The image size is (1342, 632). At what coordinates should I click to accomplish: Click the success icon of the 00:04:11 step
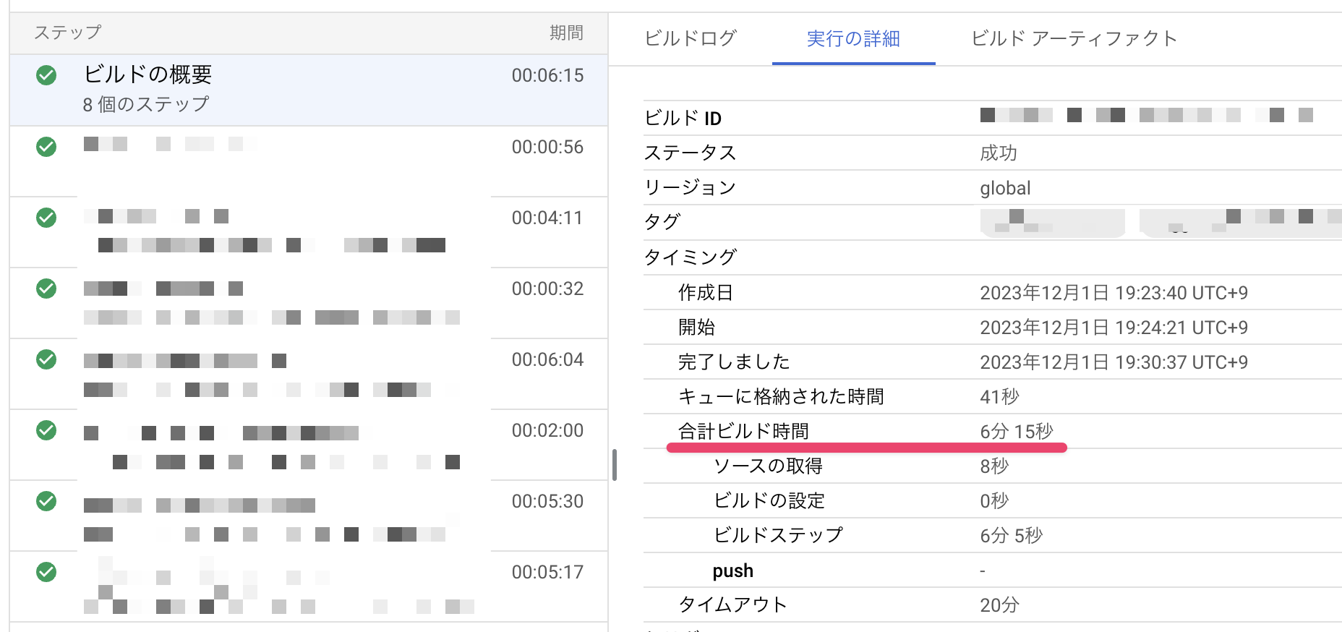[x=46, y=218]
